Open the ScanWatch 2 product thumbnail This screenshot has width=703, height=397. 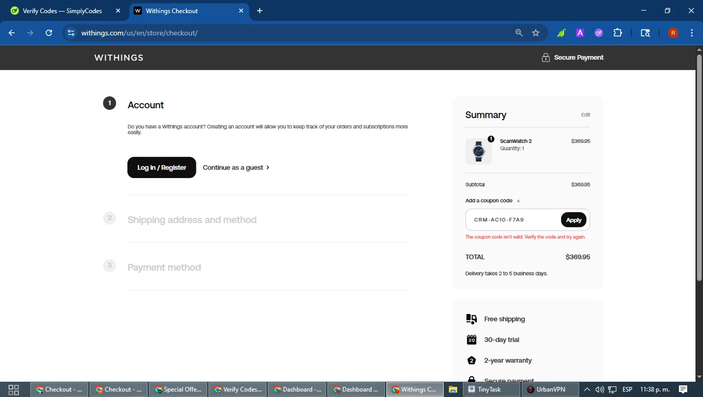(479, 151)
